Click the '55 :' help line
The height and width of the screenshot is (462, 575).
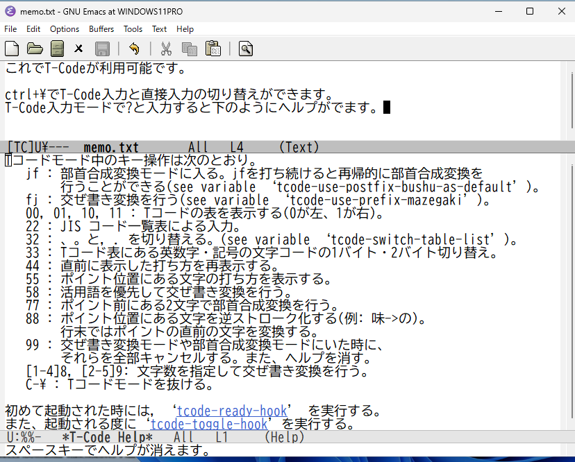(178, 279)
